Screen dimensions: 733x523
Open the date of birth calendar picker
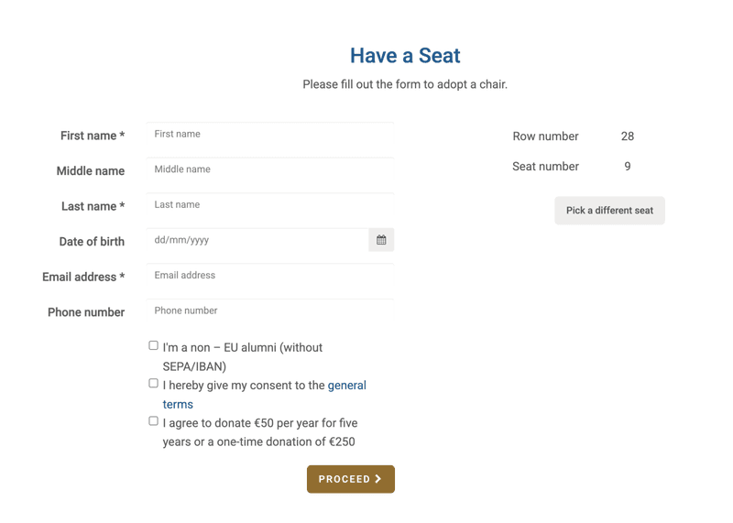[x=381, y=240]
